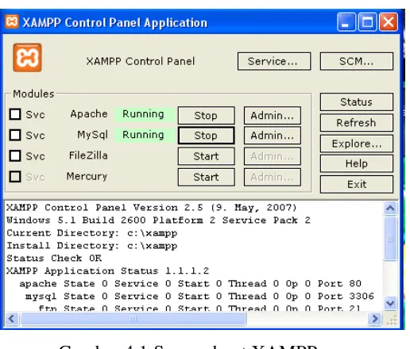Click the Status button

pyautogui.click(x=357, y=102)
